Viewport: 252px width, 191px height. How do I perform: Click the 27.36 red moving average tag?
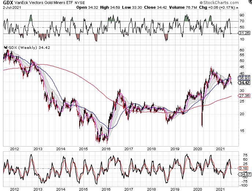tap(243, 95)
